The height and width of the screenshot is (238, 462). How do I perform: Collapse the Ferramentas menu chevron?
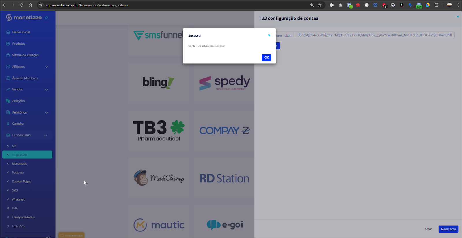[46, 135]
